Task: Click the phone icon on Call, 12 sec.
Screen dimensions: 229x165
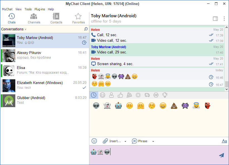Action: 93,35
